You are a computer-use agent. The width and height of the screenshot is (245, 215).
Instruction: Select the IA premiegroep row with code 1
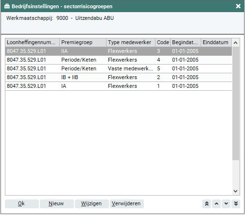119,86
